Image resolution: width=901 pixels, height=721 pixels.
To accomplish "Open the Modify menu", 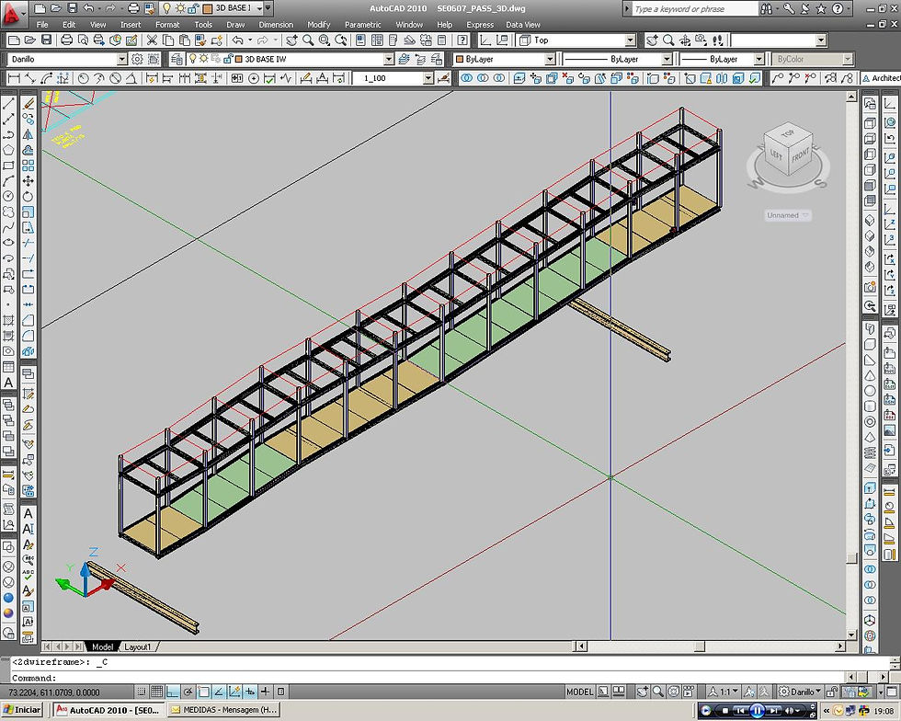I will (x=319, y=25).
